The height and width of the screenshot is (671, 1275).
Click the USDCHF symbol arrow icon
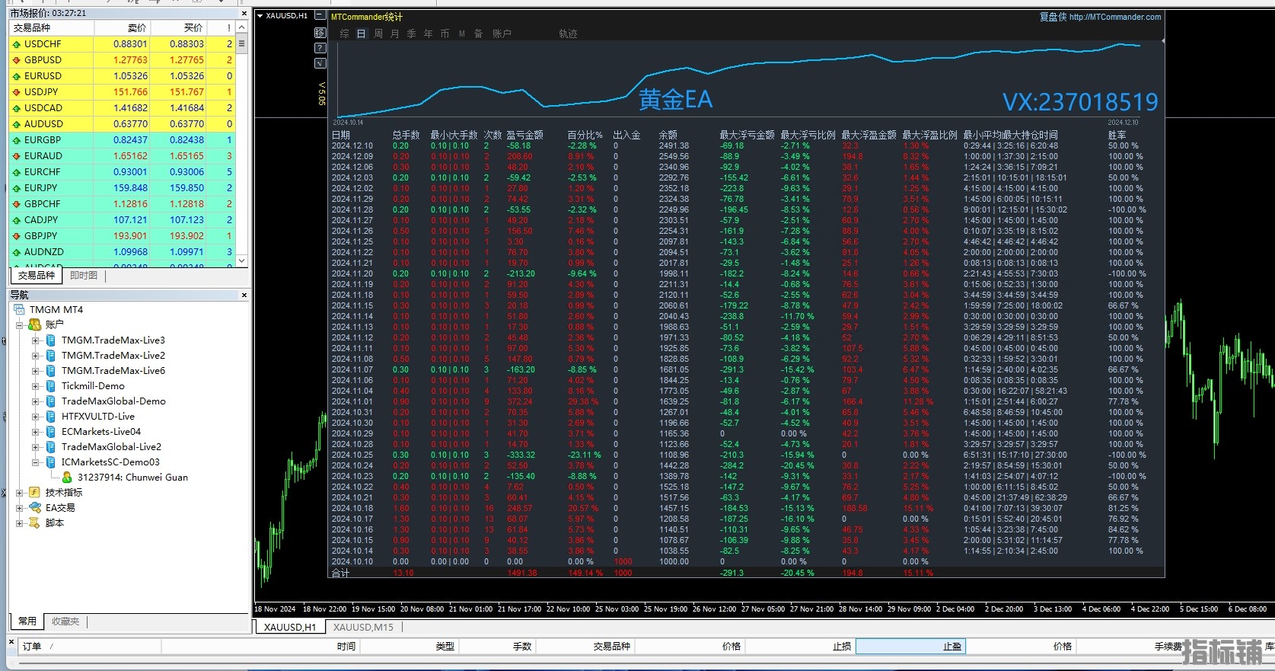tap(17, 44)
